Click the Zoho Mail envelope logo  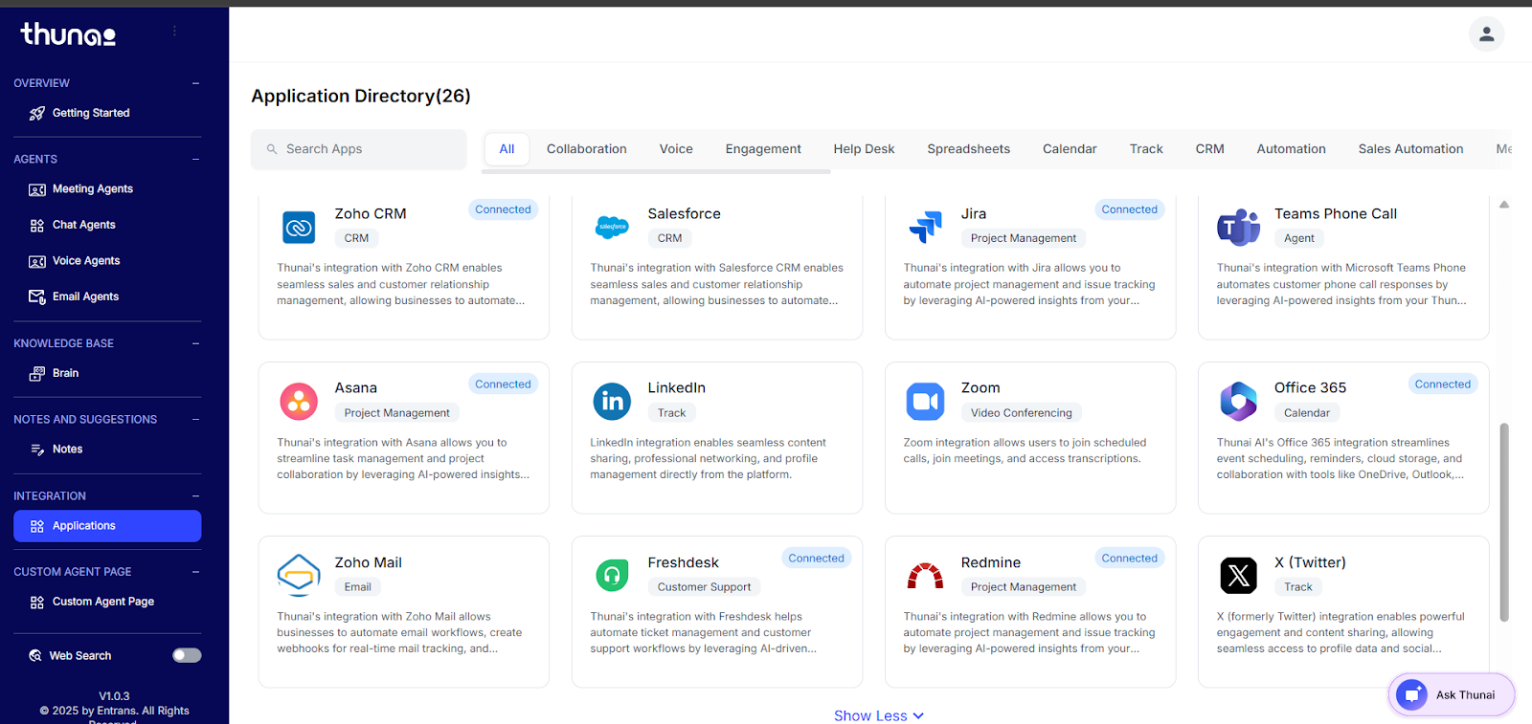point(299,576)
